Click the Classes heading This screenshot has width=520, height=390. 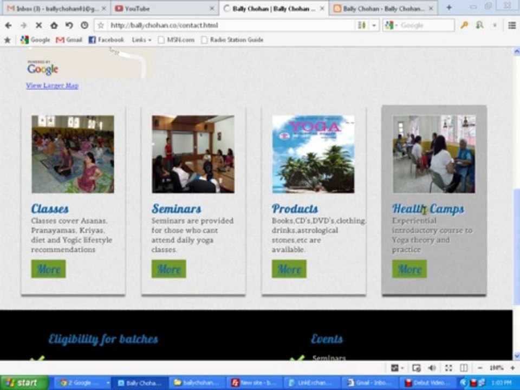[50, 209]
